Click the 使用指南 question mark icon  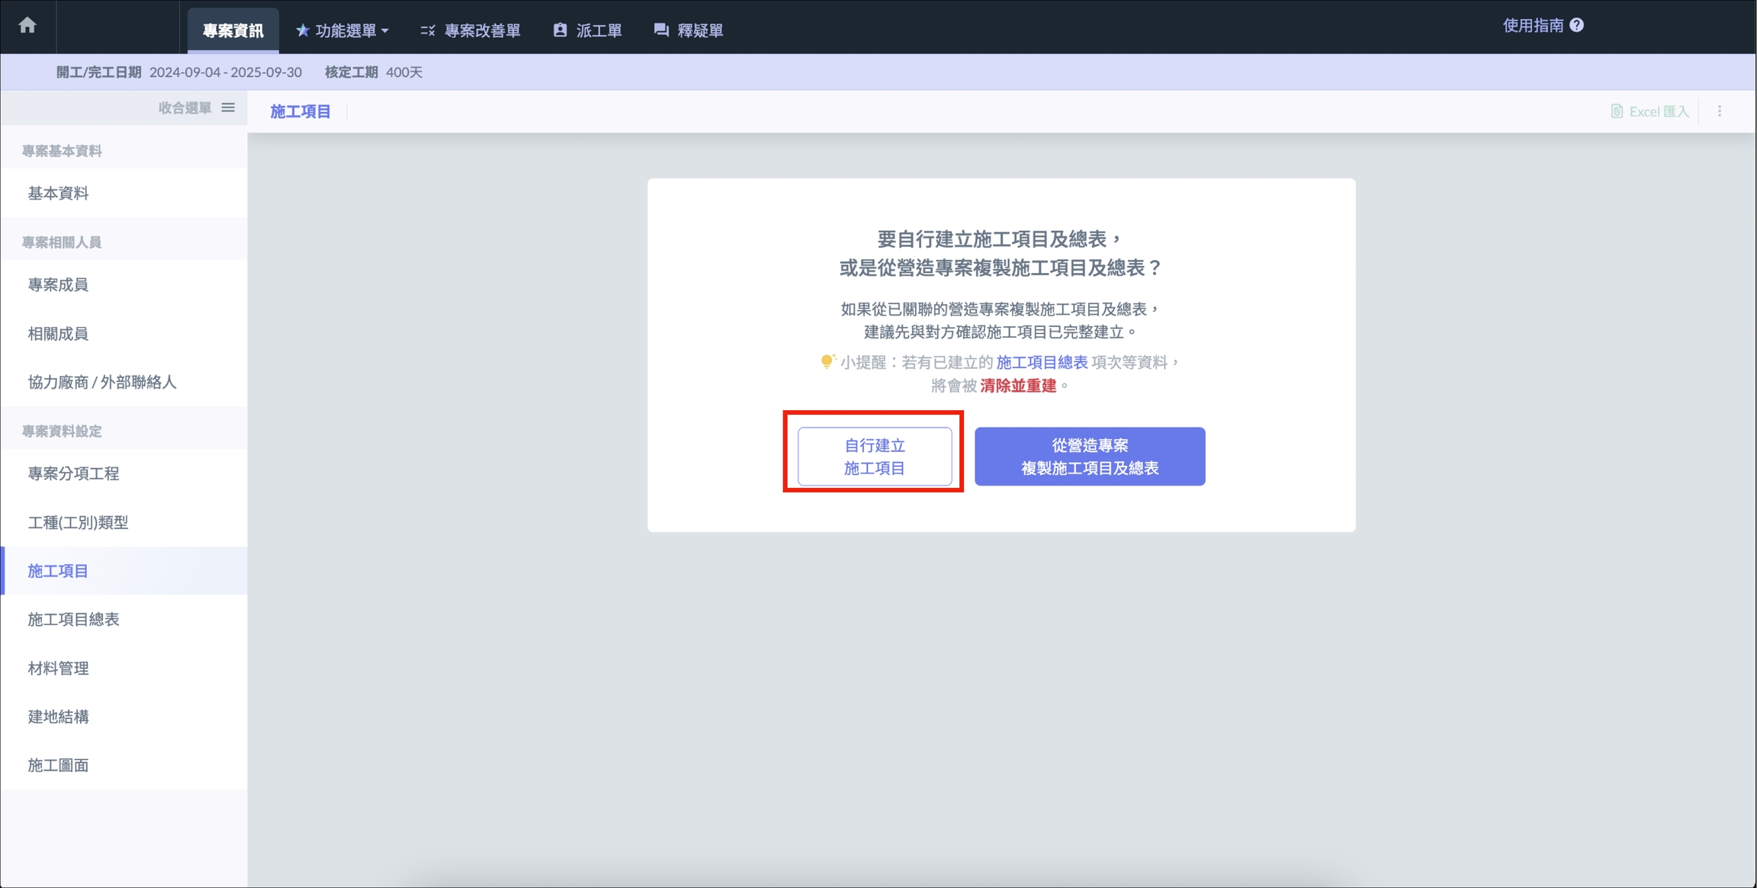tap(1577, 25)
